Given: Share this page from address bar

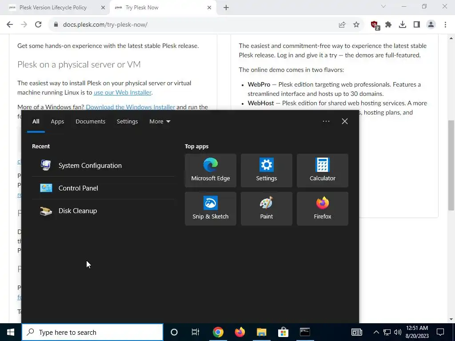Looking at the screenshot, I should [342, 25].
